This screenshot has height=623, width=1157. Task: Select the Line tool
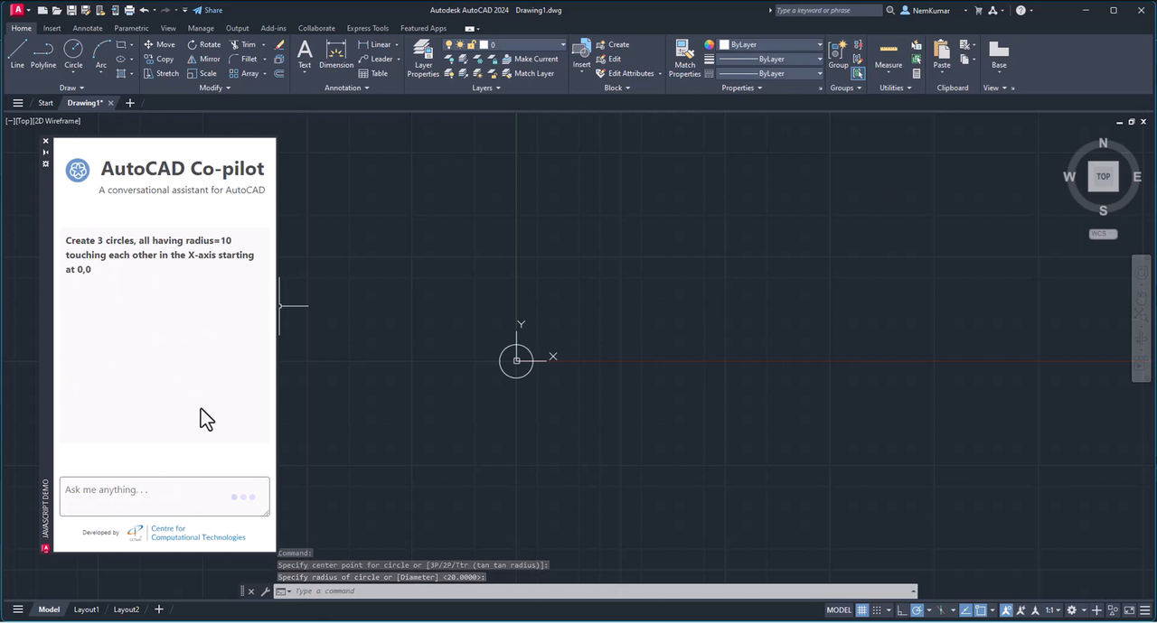click(x=17, y=54)
